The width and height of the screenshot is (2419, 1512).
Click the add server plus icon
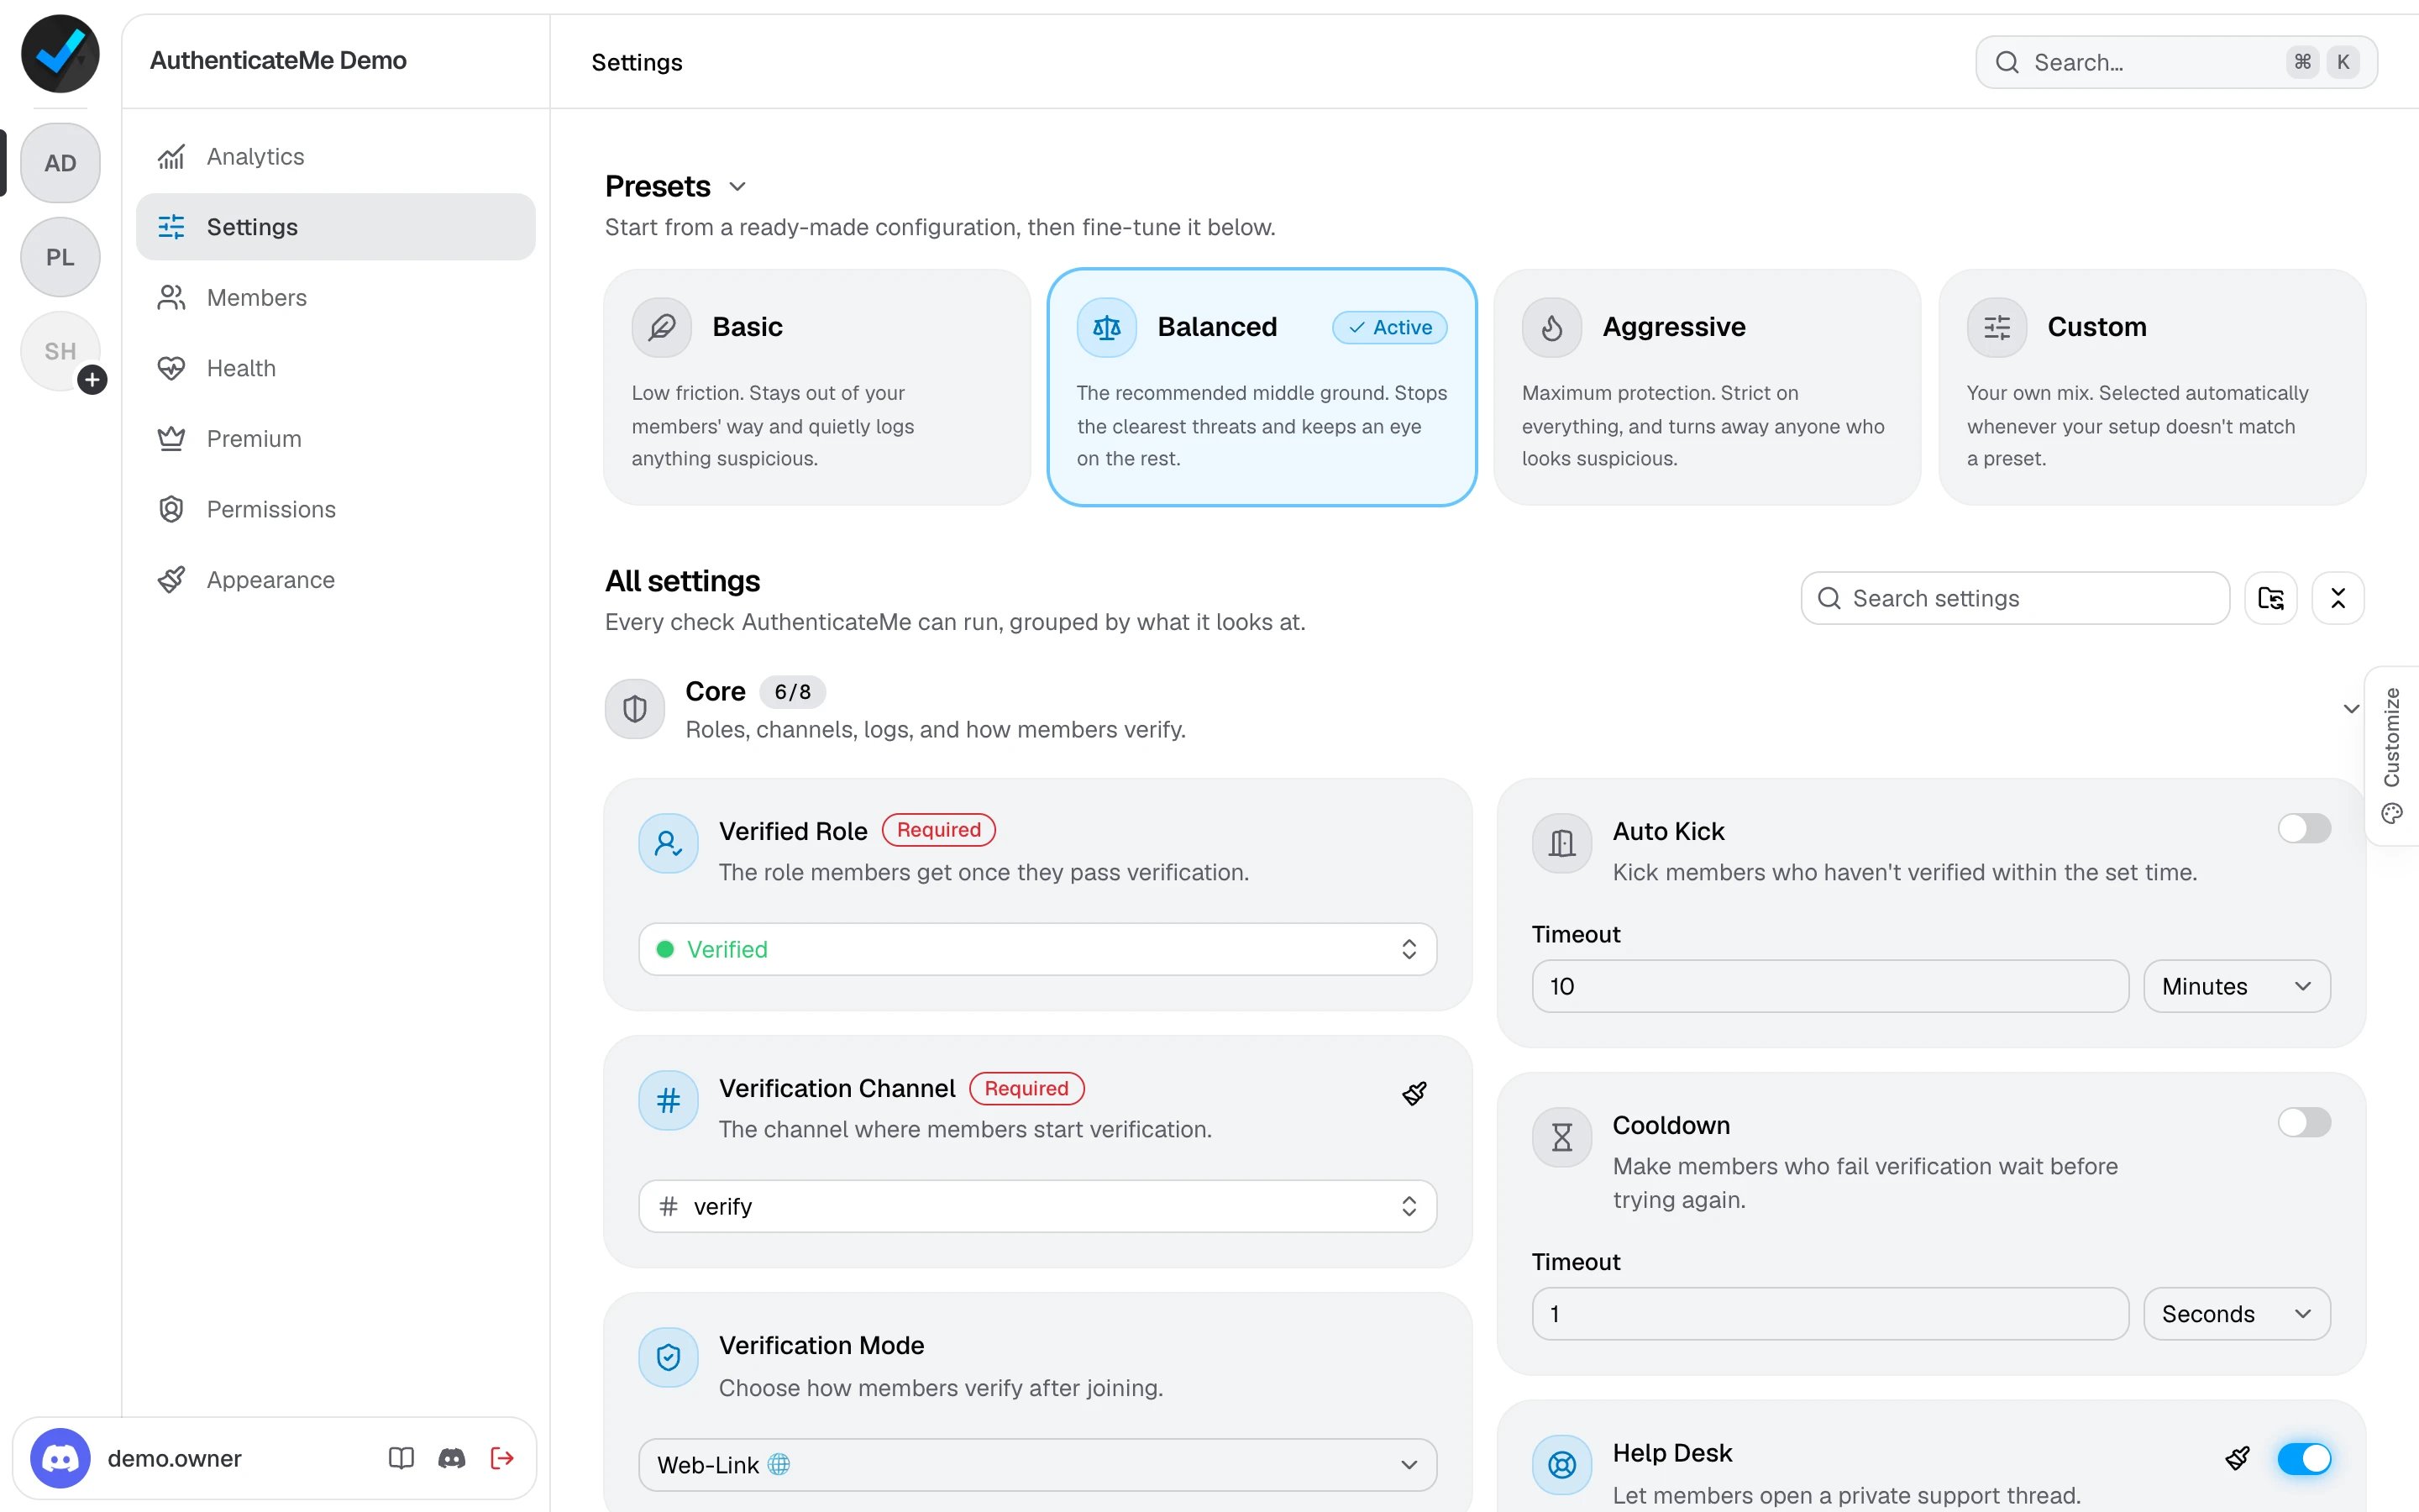click(x=93, y=380)
